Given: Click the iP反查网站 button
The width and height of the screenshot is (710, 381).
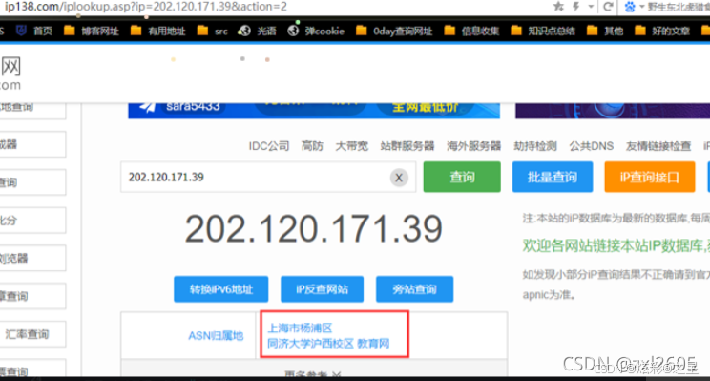Looking at the screenshot, I should [322, 289].
